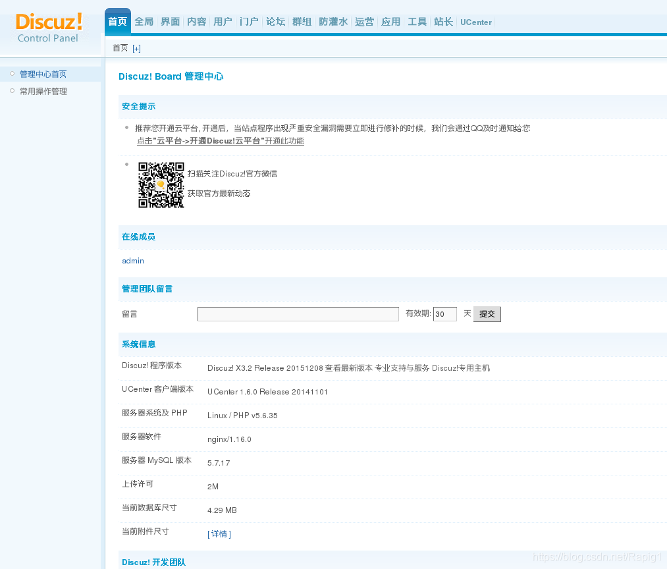Image resolution: width=667 pixels, height=569 pixels.
Task: Open the 群组 top menu
Action: pos(302,22)
